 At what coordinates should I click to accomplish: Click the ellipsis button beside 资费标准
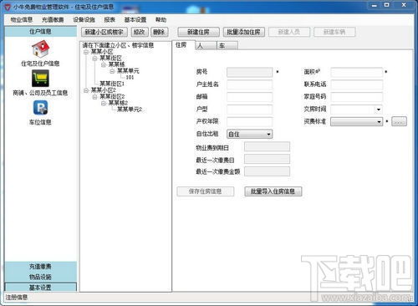pyautogui.click(x=399, y=121)
